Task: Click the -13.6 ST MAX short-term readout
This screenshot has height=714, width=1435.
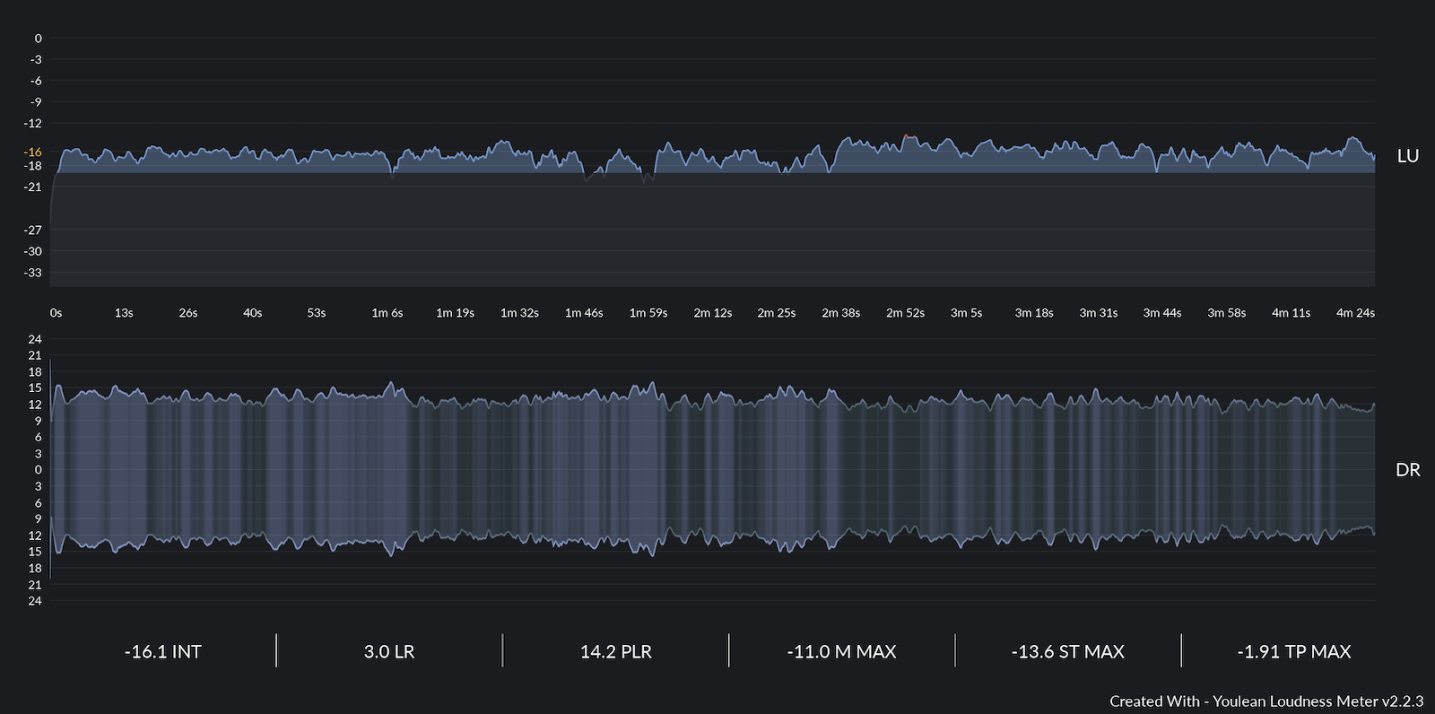Action: click(x=1067, y=652)
